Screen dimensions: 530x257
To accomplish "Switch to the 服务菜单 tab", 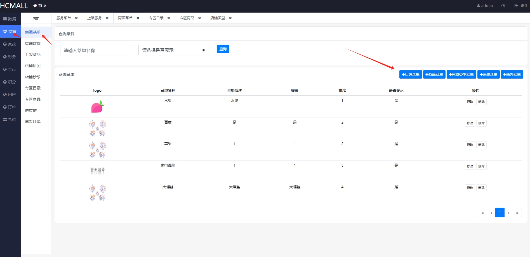I will point(64,18).
